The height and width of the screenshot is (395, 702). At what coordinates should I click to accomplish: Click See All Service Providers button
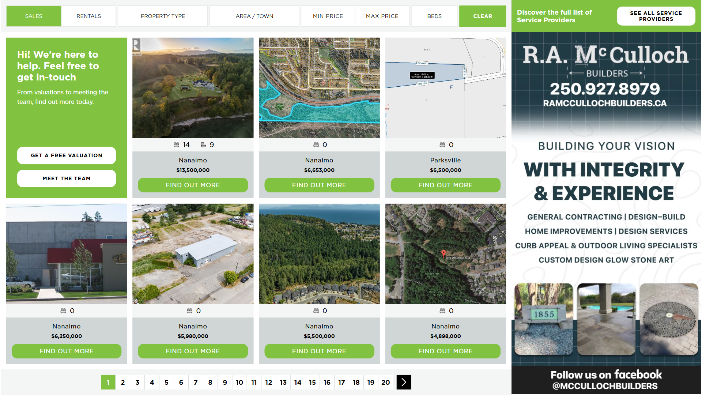(x=656, y=16)
